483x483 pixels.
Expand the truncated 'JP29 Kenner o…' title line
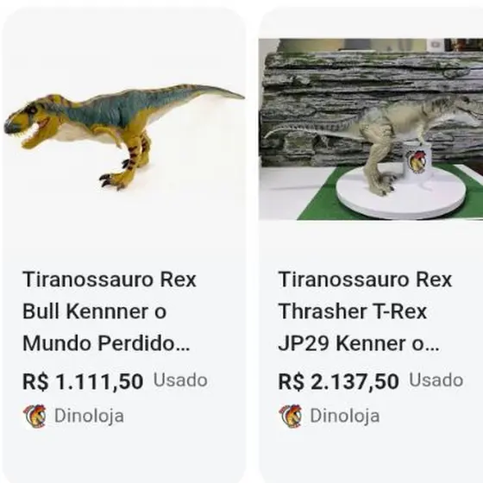[x=359, y=343]
